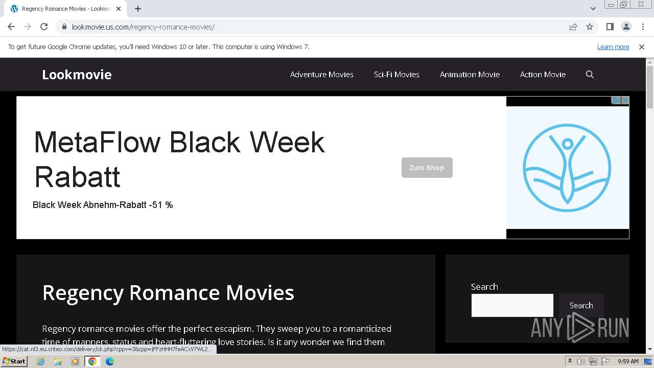Reload the current page
The image size is (654, 368).
tap(44, 27)
